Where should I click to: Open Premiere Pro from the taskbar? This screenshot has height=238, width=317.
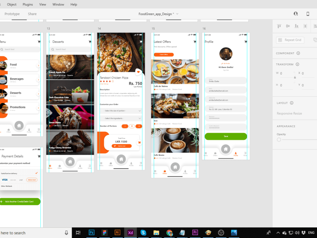click(195, 233)
